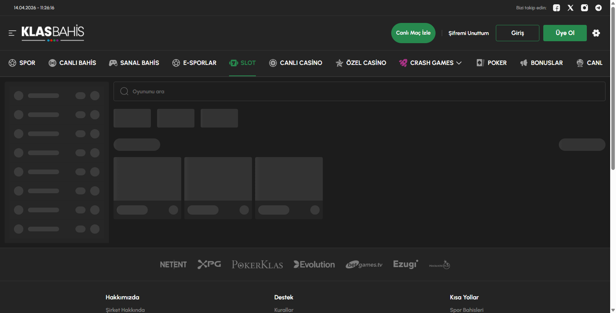Open the Telegram social icon
Viewport: 616px width, 313px height.
[598, 8]
